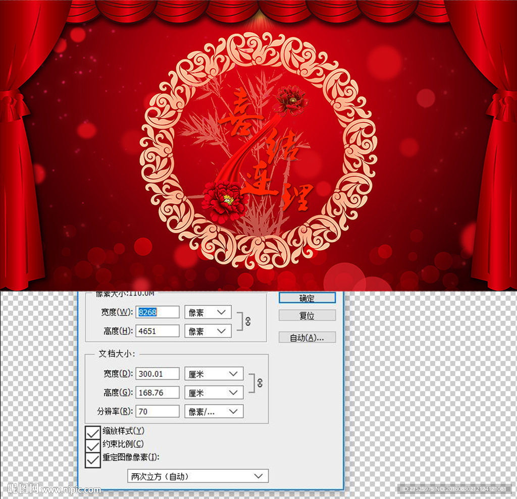Click the document width field showing 300.01
This screenshot has width=517, height=499.
pyautogui.click(x=158, y=373)
